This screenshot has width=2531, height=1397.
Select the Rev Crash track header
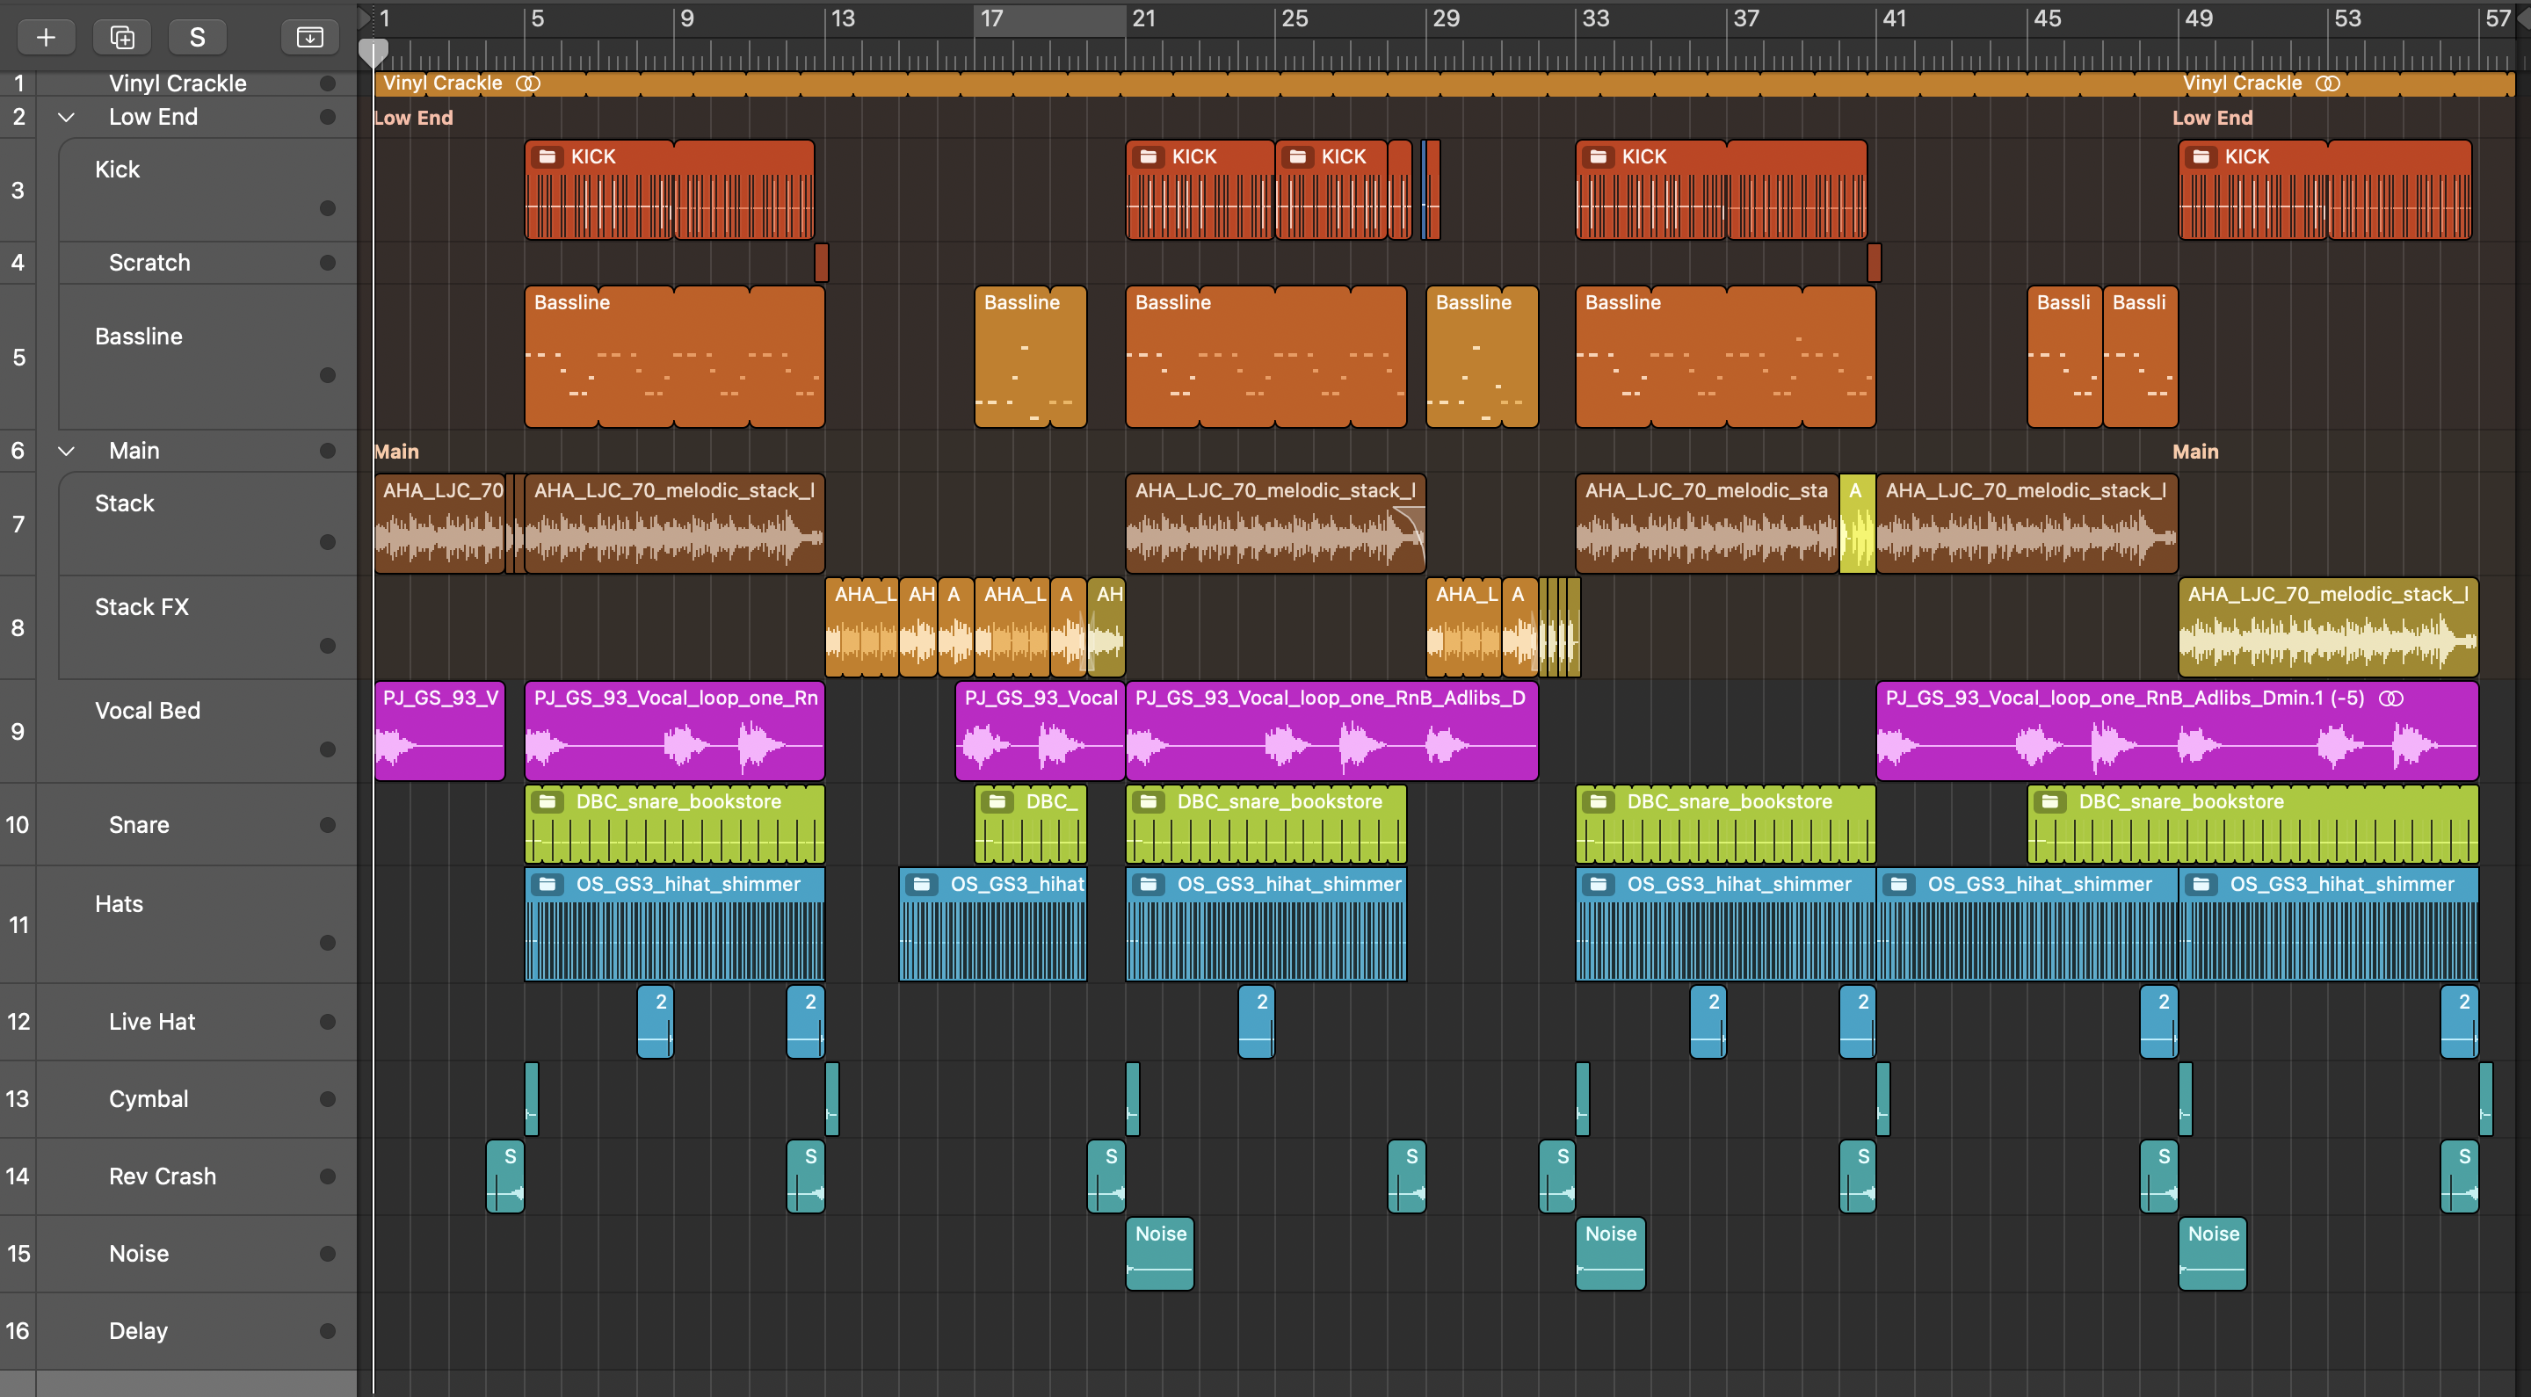point(178,1177)
